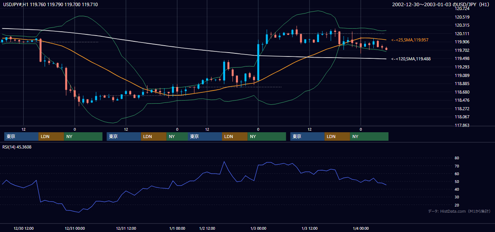Click price axis value 118.272
Viewport: 495px width, 232px height.
click(x=462, y=109)
